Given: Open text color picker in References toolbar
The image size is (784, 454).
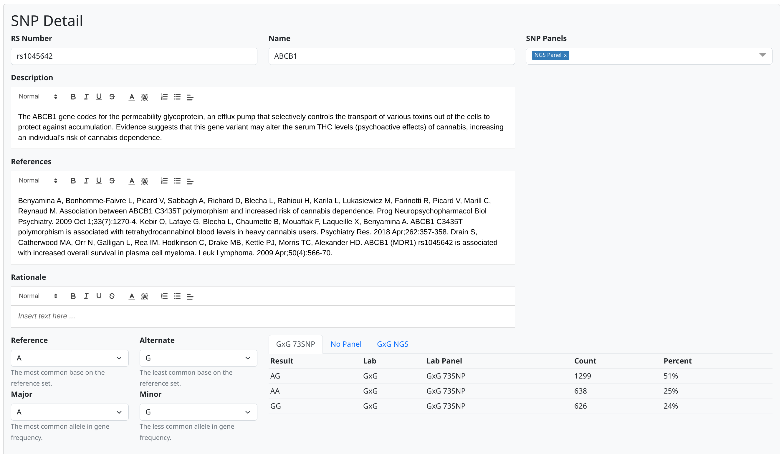Looking at the screenshot, I should [x=132, y=181].
